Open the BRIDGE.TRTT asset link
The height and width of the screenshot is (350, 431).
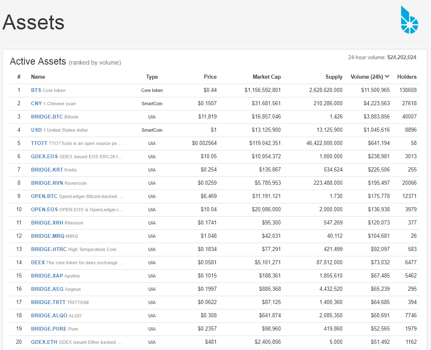[48, 302]
